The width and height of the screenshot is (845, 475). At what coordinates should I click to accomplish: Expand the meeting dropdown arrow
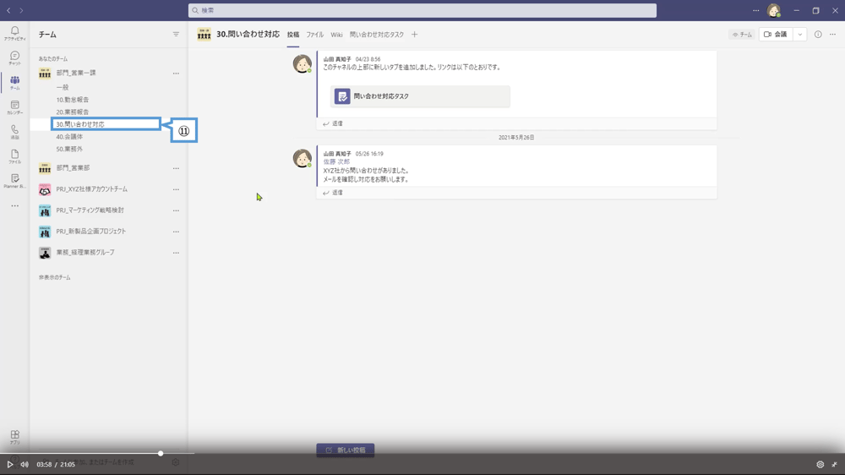point(799,35)
